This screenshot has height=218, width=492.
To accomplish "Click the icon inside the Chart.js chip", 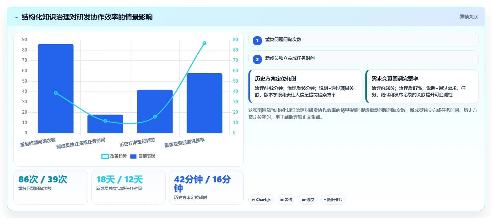I will 254,200.
